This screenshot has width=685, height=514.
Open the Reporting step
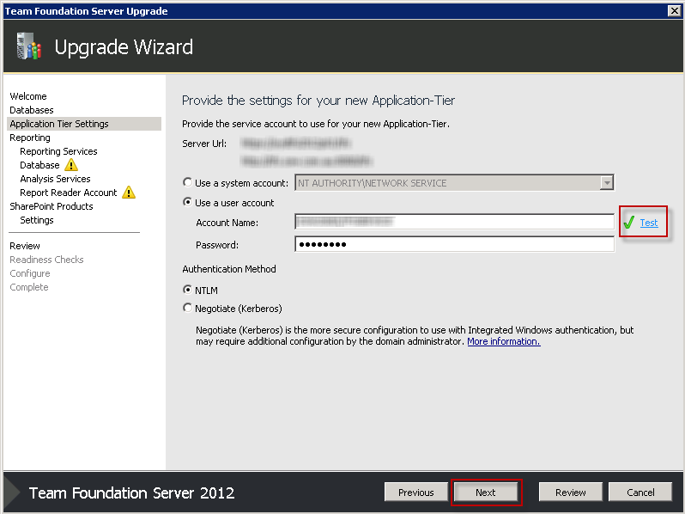tap(30, 138)
